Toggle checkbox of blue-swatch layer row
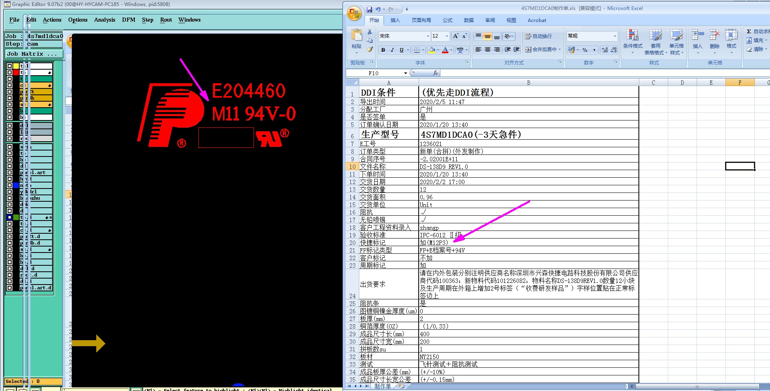Viewport: 770px width, 391px height. tap(10, 185)
